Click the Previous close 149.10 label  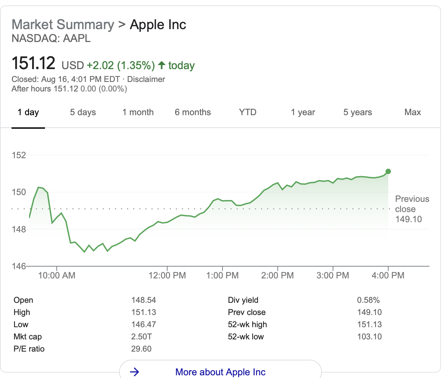pos(411,209)
